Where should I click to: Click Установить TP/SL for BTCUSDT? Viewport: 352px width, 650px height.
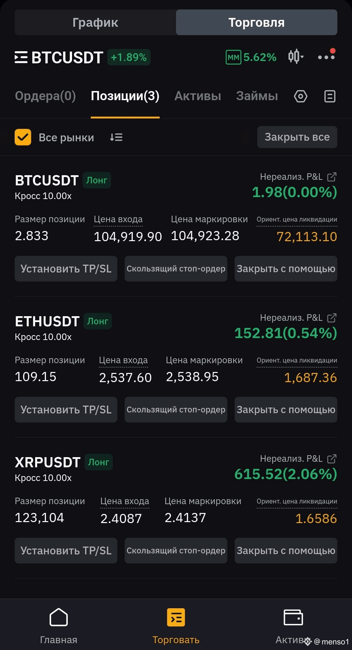pos(66,269)
